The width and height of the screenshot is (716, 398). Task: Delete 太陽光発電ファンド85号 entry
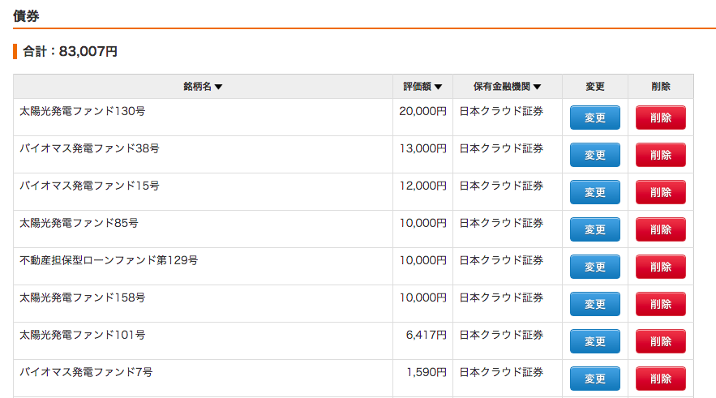[661, 229]
